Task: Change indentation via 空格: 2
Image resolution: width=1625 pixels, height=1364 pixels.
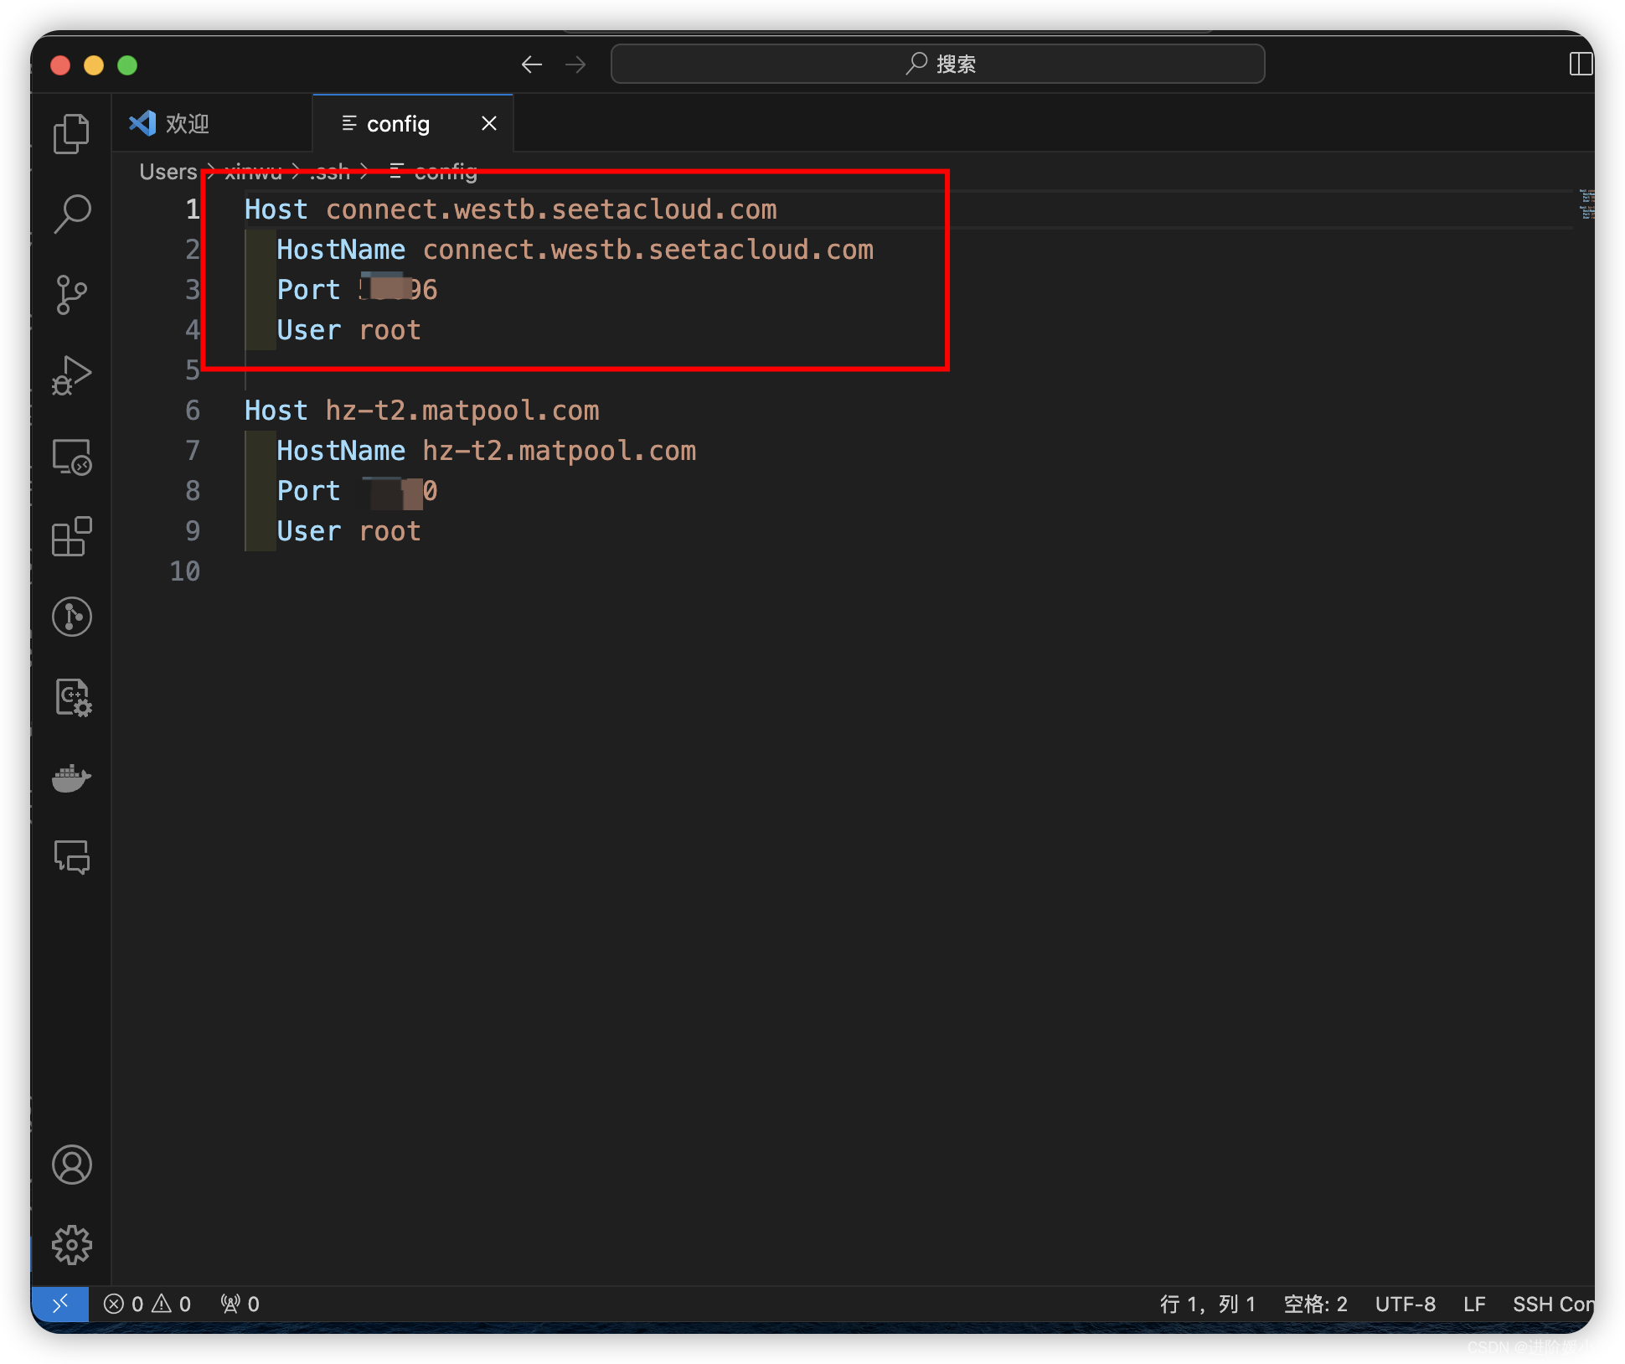Action: 1316,1304
